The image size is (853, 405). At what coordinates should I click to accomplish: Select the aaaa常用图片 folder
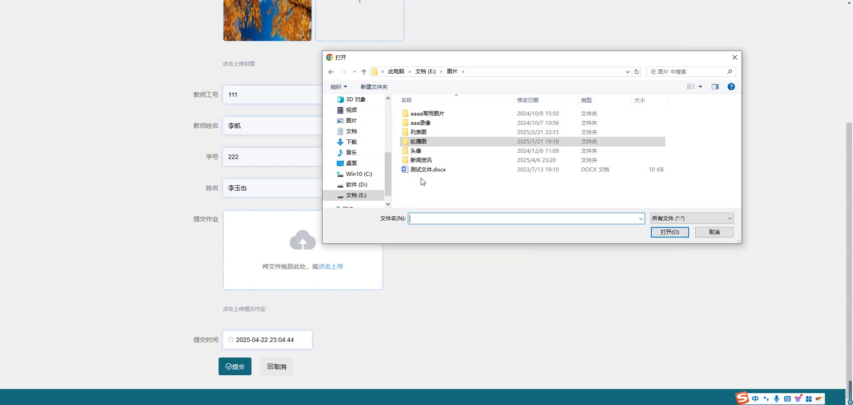coord(533,114)
